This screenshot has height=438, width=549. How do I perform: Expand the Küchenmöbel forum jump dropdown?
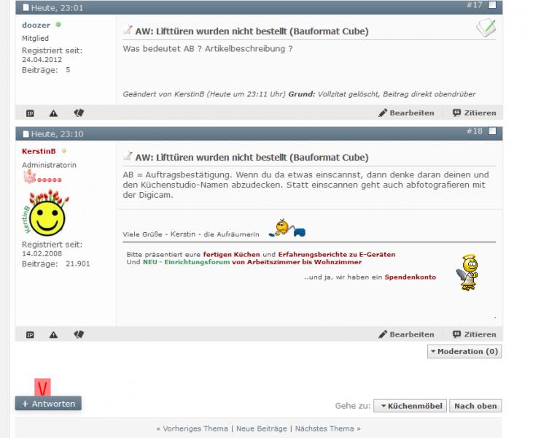409,406
